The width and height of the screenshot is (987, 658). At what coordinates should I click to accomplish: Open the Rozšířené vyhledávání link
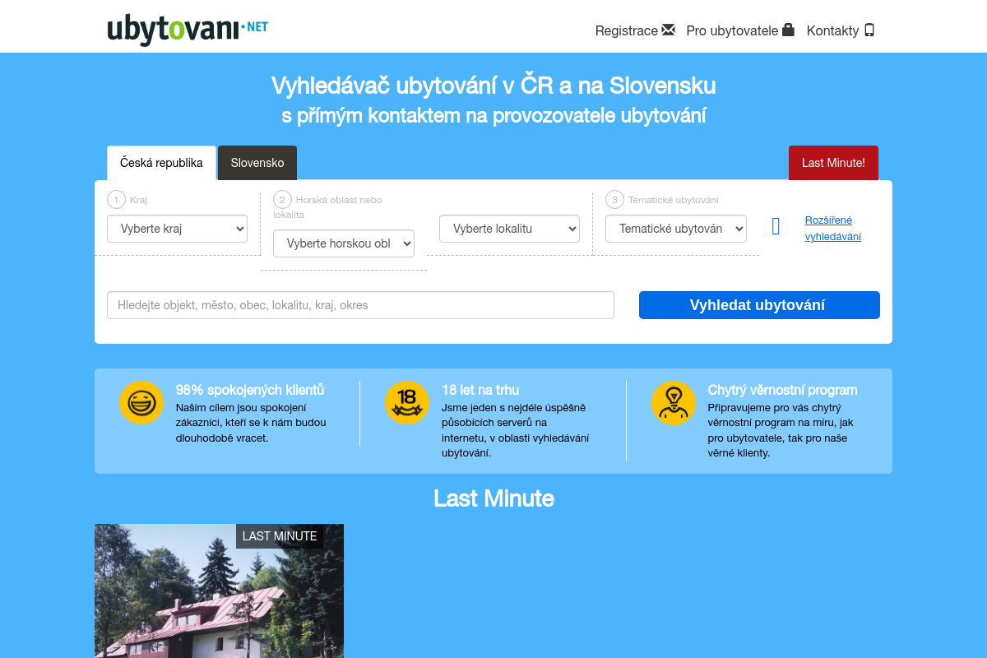click(x=832, y=228)
